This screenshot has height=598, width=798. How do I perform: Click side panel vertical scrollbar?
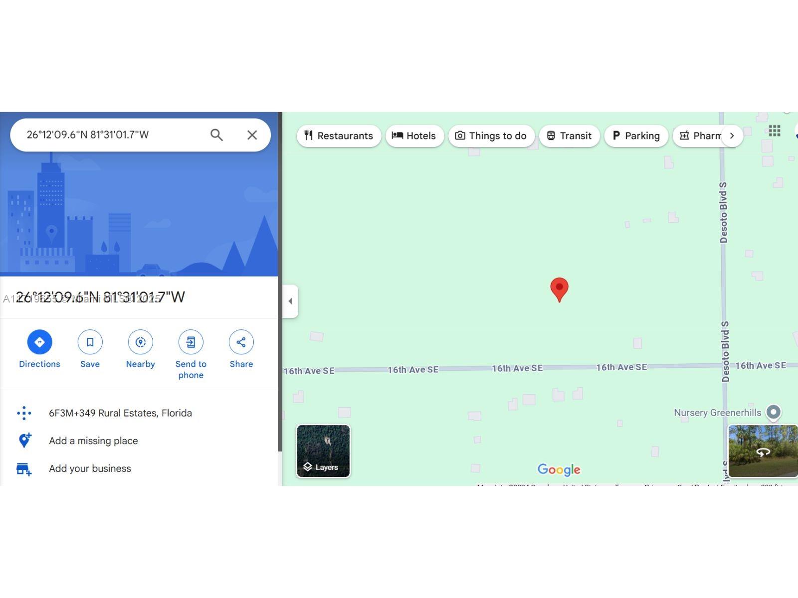[x=280, y=282]
